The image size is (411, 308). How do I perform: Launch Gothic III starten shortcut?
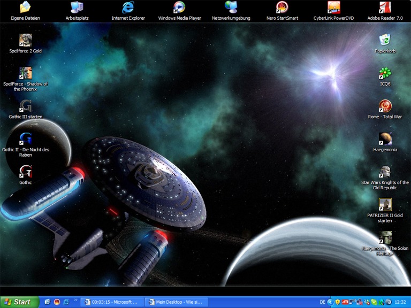pos(25,106)
